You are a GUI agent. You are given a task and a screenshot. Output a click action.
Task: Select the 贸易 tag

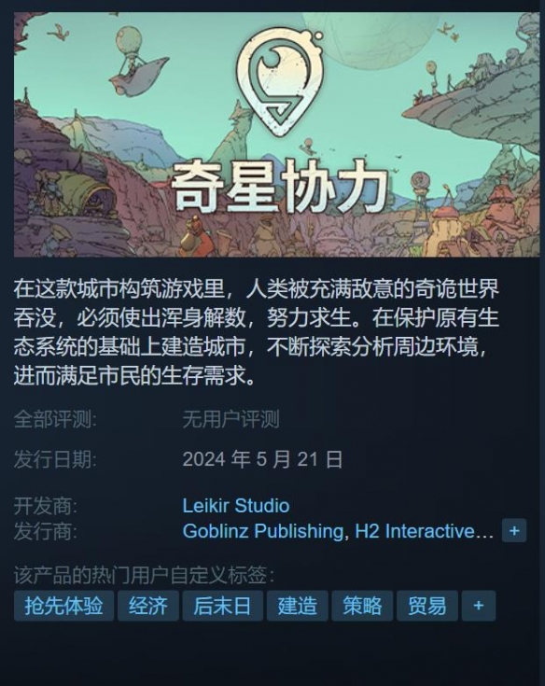coord(427,606)
